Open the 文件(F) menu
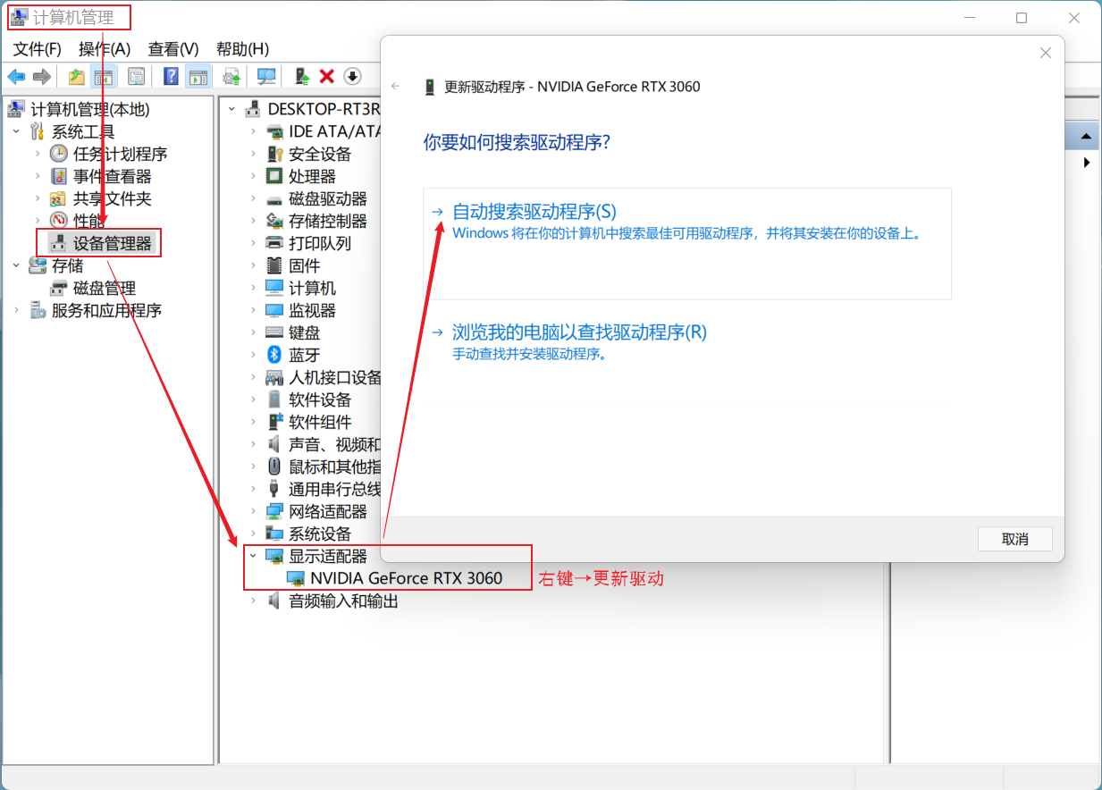 pos(38,48)
